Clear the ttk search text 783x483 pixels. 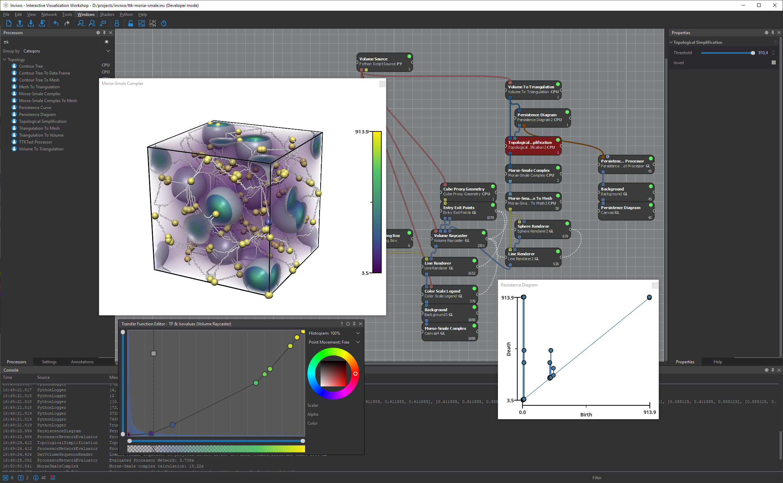point(107,42)
